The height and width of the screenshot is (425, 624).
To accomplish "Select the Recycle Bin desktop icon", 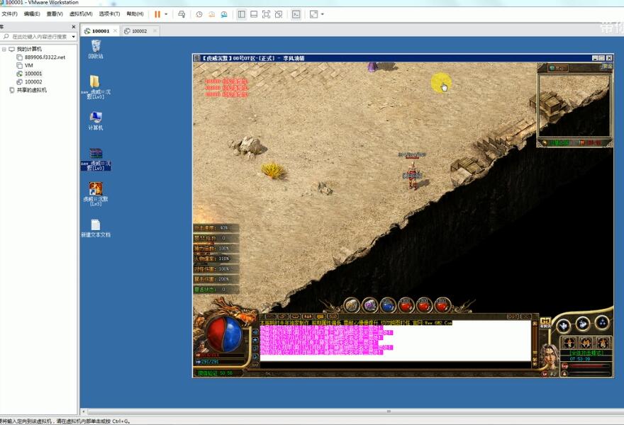I will [96, 50].
